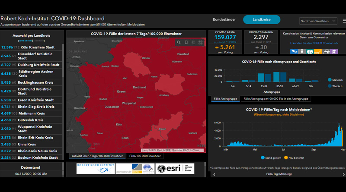The image size is (346, 192).
Task: Click the esri logo
Action: click(x=175, y=168)
